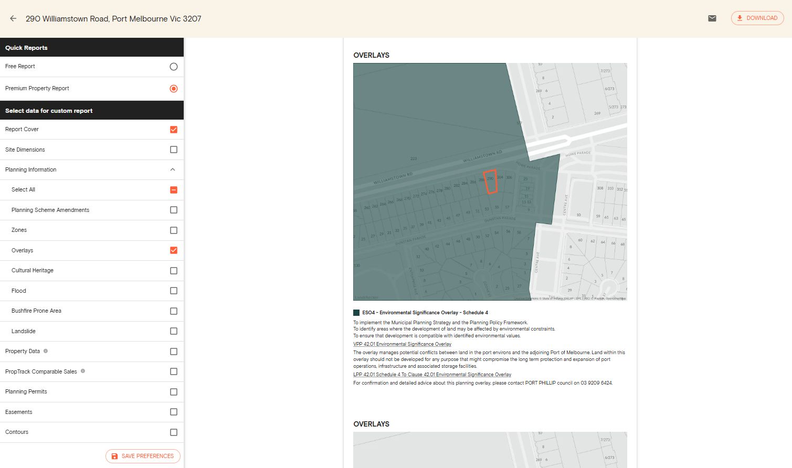
Task: Select the Free Report radio button
Action: pyautogui.click(x=174, y=67)
